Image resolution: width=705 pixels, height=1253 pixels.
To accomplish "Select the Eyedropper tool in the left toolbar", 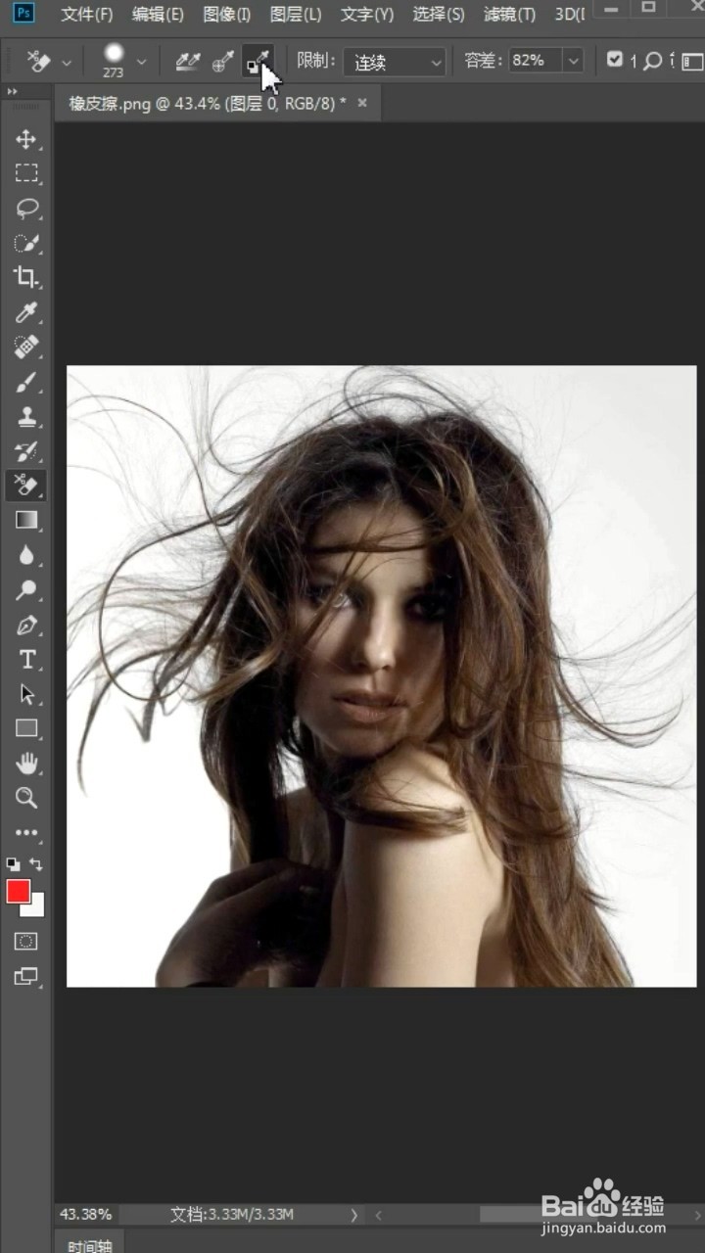I will (26, 312).
